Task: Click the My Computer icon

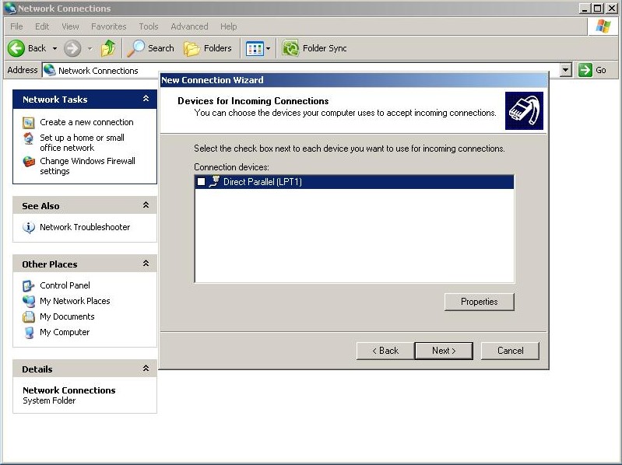Action: pos(29,332)
